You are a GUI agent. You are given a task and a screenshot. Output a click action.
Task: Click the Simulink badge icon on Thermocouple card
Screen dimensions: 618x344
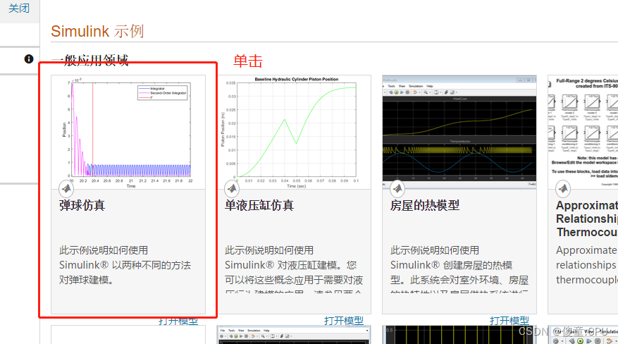[563, 189]
